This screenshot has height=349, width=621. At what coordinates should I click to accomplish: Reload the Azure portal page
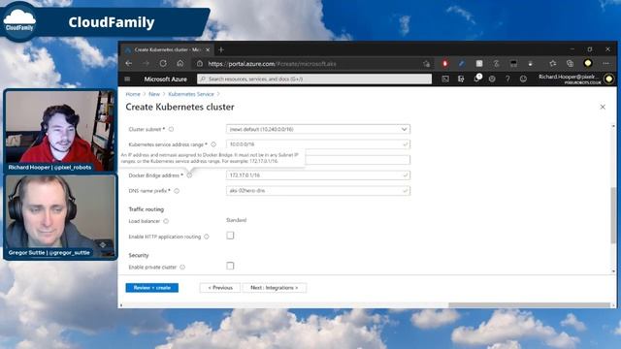[163, 63]
